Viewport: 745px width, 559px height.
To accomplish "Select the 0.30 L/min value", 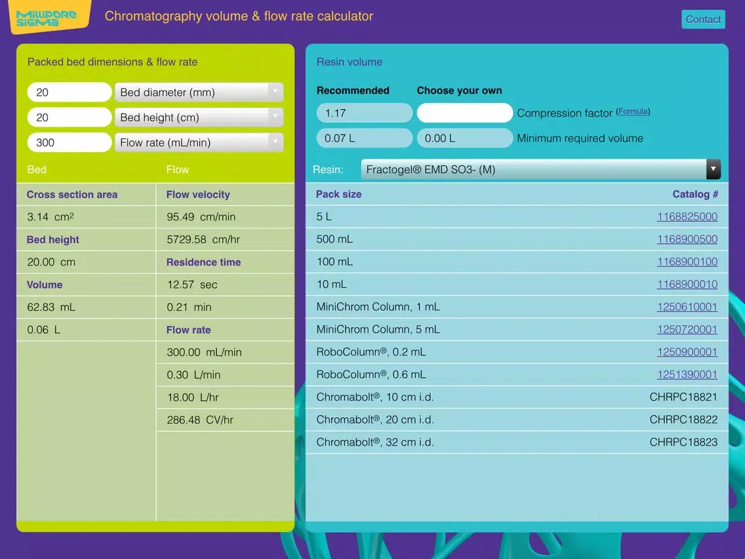I will tap(194, 375).
